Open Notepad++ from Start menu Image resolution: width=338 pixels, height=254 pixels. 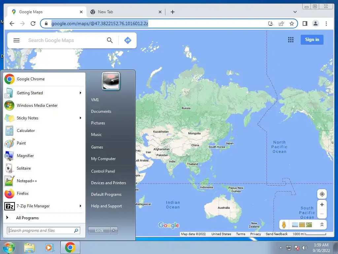44,181
